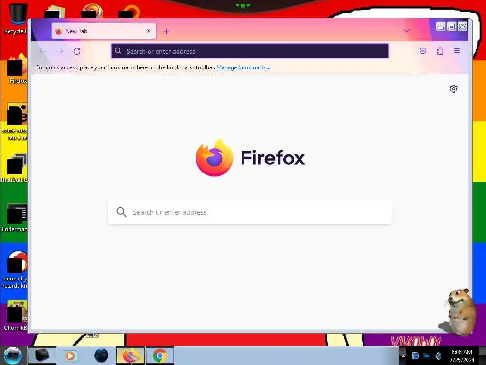
Task: Open the clock showing 6:06 AM
Action: click(x=462, y=355)
